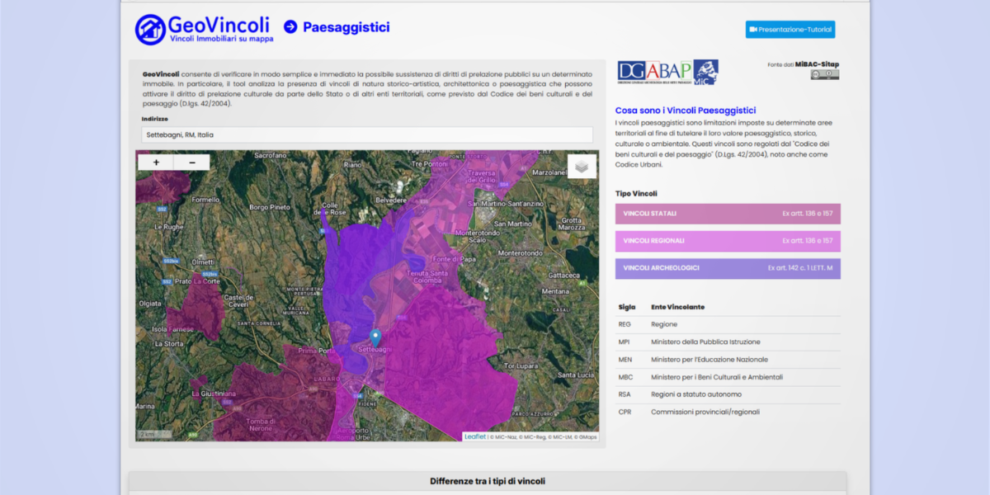The width and height of the screenshot is (990, 495).
Task: Click the 'Sigla' column header
Action: click(627, 307)
